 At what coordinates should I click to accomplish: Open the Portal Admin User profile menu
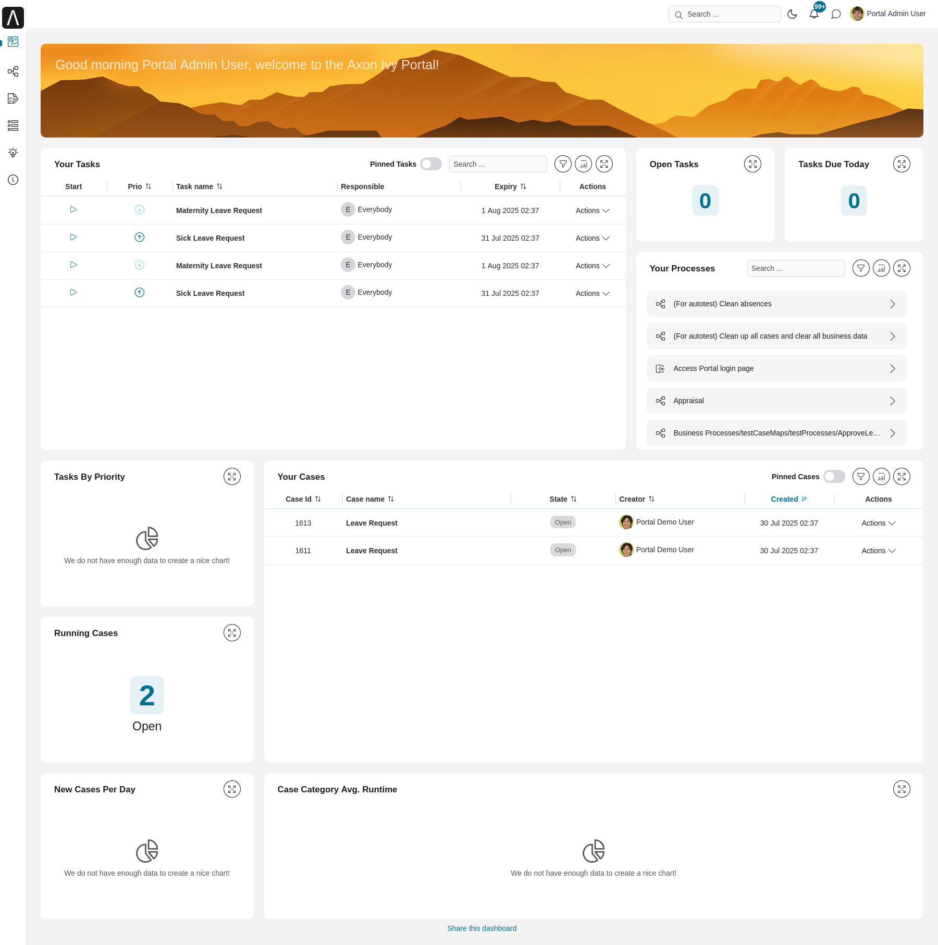887,14
